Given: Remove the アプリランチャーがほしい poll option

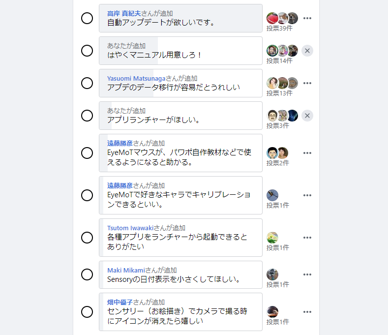Looking at the screenshot, I should 307,116.
